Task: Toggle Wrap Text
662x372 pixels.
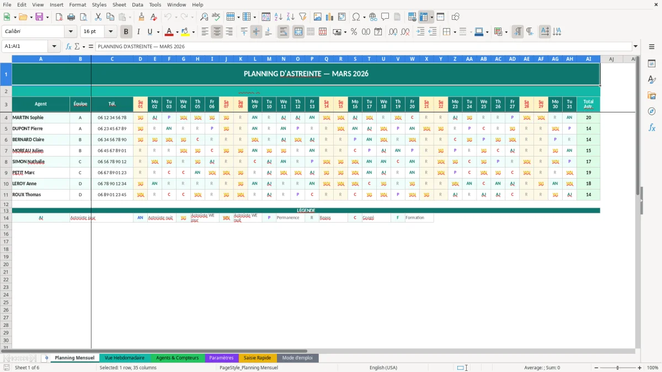Action: click(x=284, y=32)
